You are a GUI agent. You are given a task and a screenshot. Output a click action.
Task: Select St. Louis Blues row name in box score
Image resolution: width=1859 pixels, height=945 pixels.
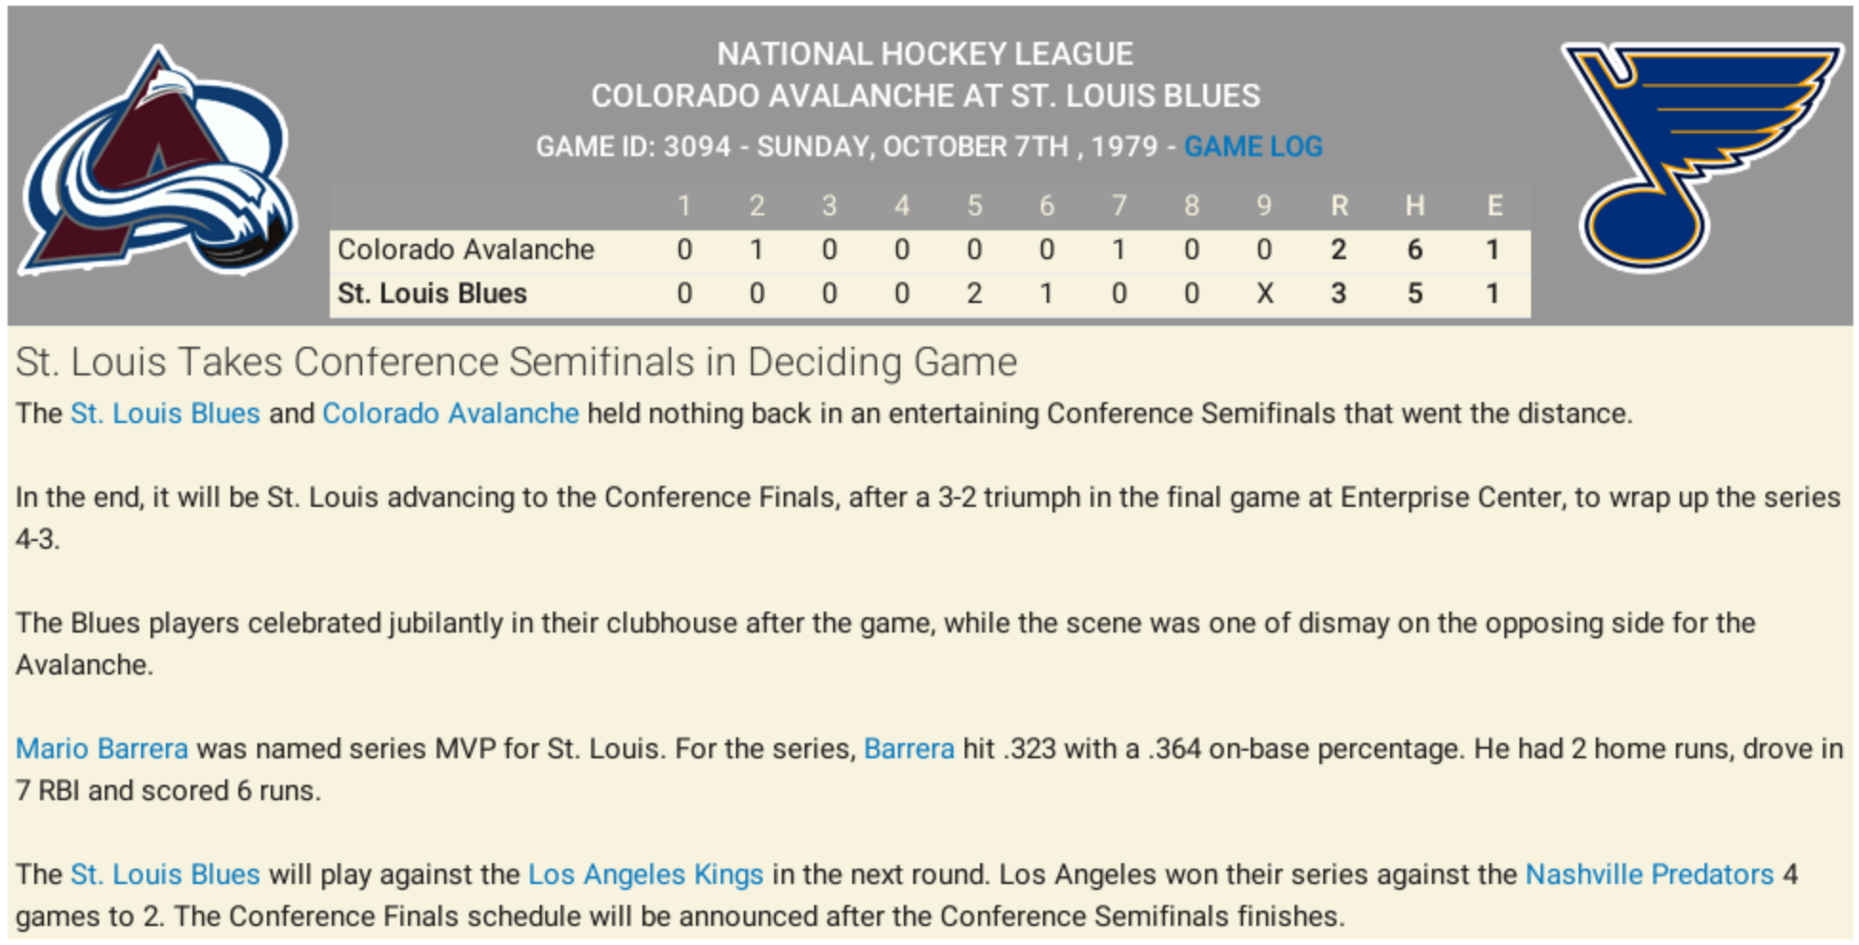coord(432,293)
